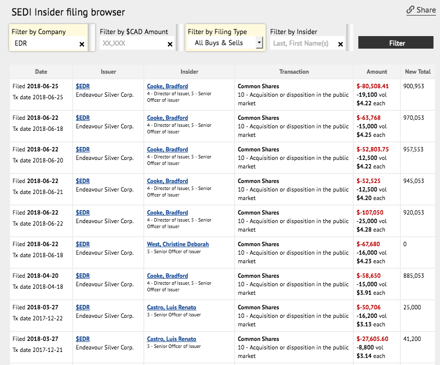440x365 pixels.
Task: Open $EDR link for Tx date 2017-12-22
Action: [83, 307]
